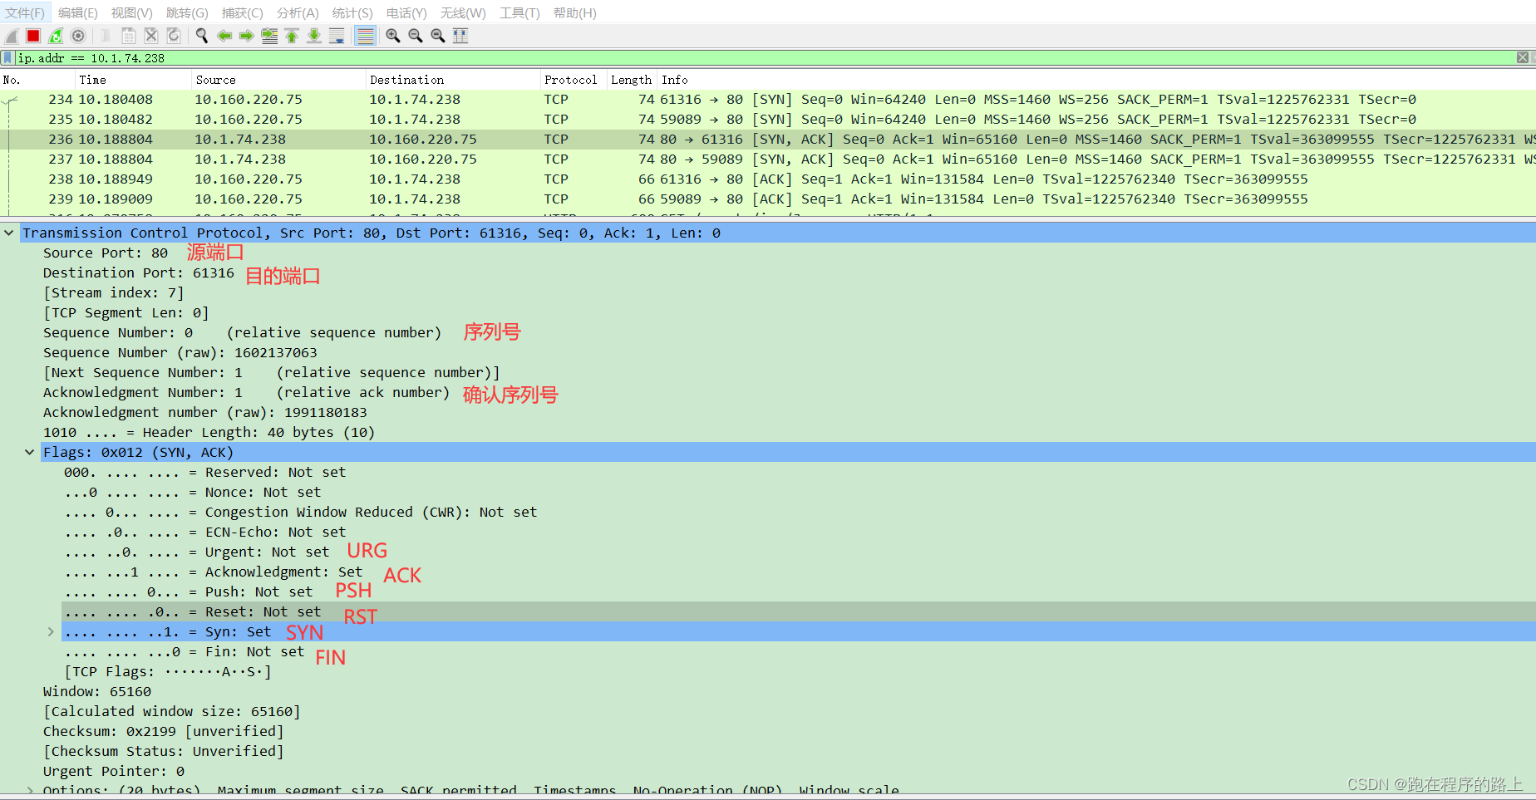The image size is (1536, 800).
Task: Sort by the Info column header
Action: coord(1096,80)
